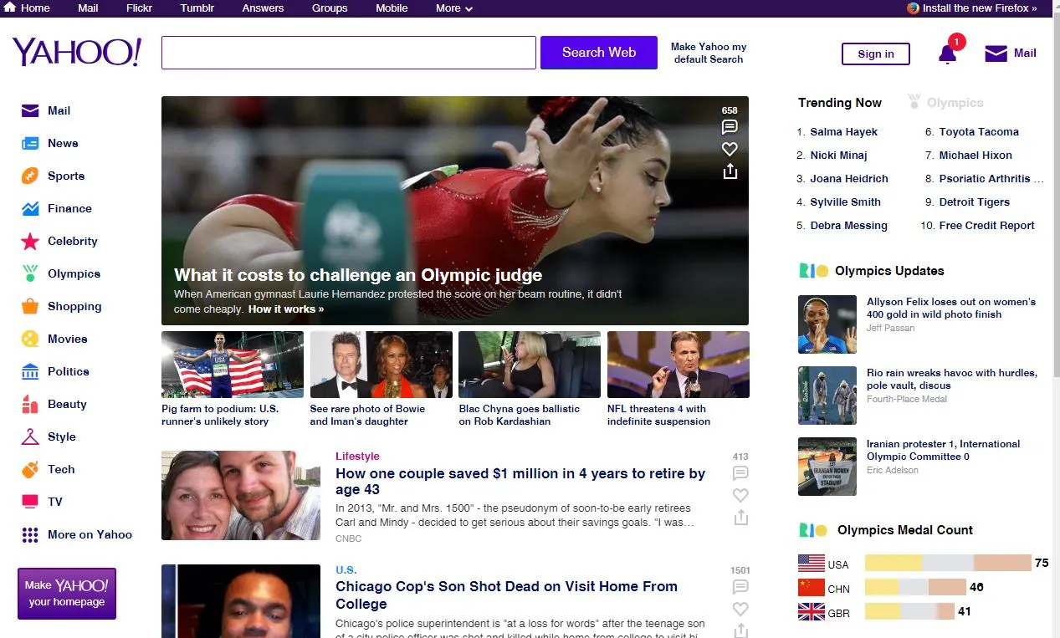Screen dimensions: 1060x638
Task: Click the CHN medal count bar
Action: (x=915, y=587)
